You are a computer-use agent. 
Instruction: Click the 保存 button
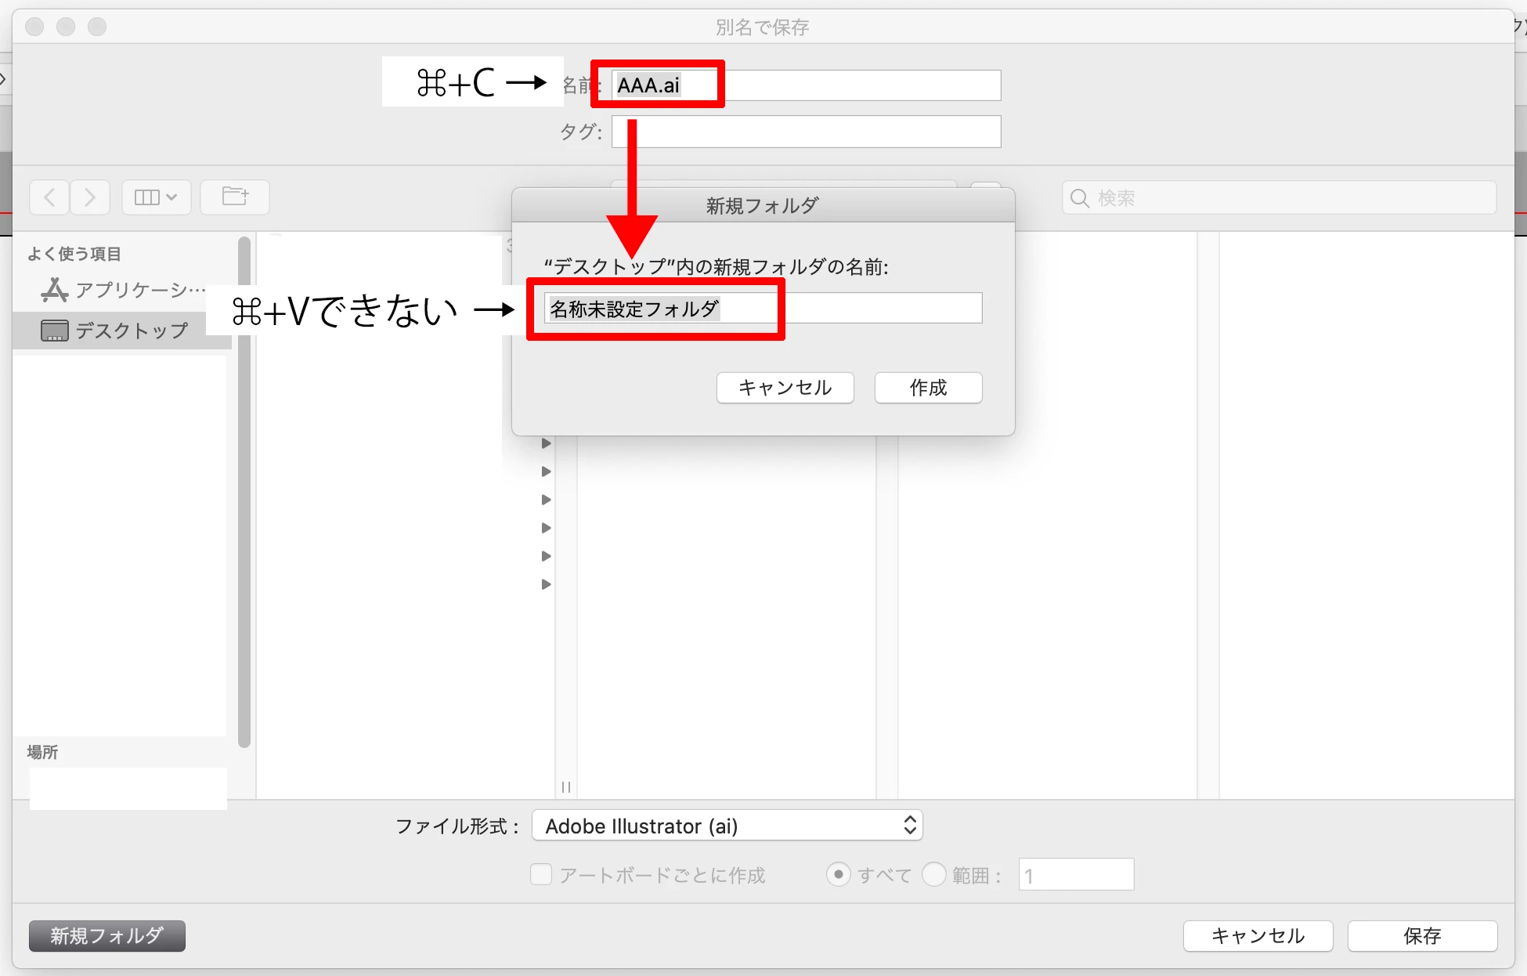(1422, 936)
